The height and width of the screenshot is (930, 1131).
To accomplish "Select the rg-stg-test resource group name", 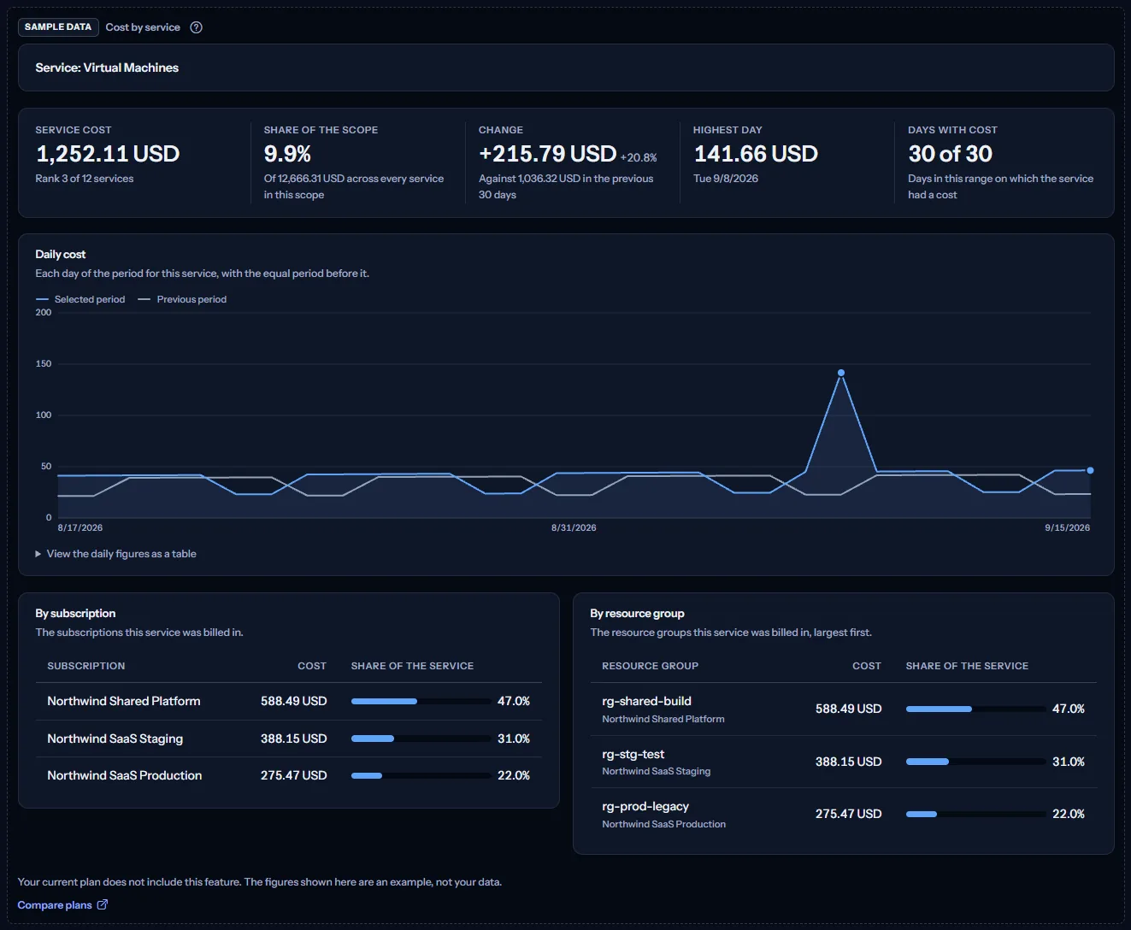I will [633, 754].
